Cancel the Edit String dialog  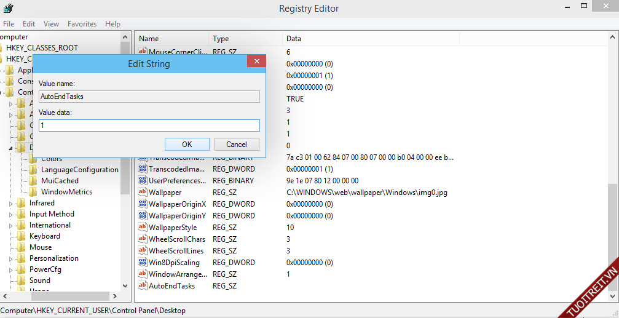click(x=237, y=145)
